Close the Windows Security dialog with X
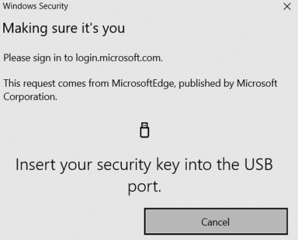The width and height of the screenshot is (298, 240). [287, 7]
